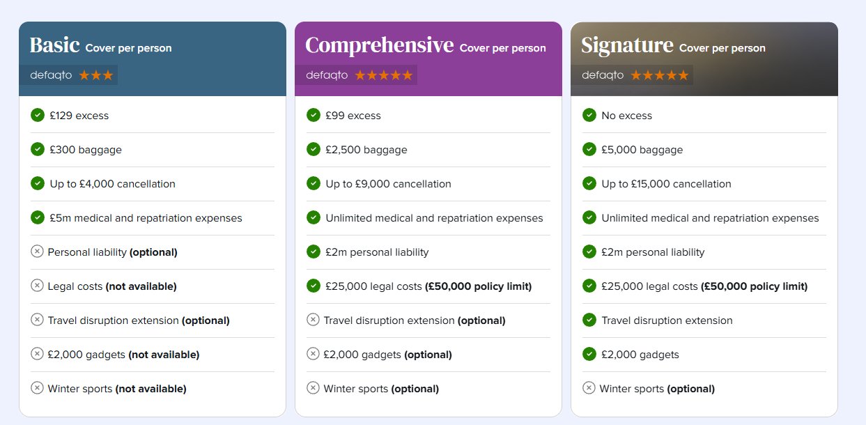The width and height of the screenshot is (866, 425).
Task: Click the check beside Signature £5,000 baggage
Action: point(589,149)
